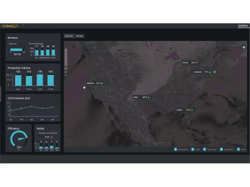Click the Efficiency gauge dial
Viewport: 250px width, 187px height.
[19, 138]
